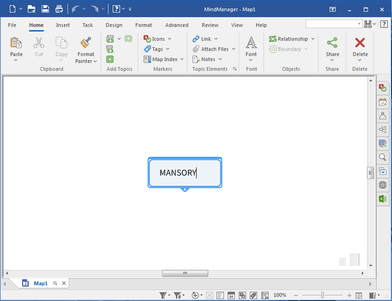Open the Insert ribbon tab
Screen dimensions: 392x301
62,25
